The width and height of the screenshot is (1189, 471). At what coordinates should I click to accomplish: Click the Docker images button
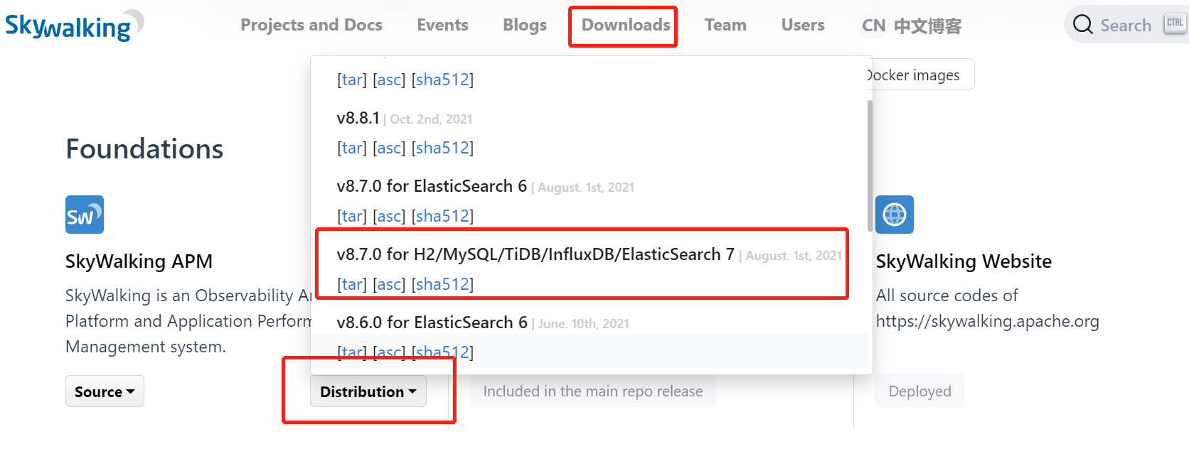tap(917, 75)
